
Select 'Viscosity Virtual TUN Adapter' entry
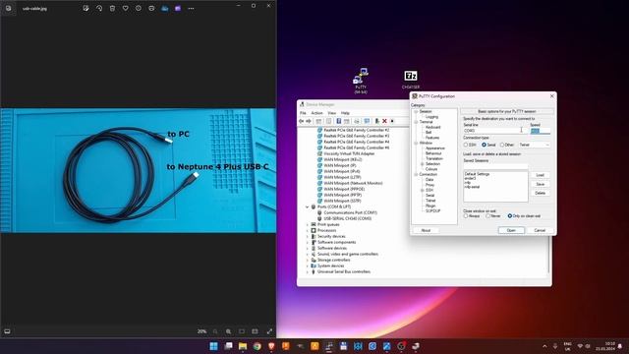[349, 153]
